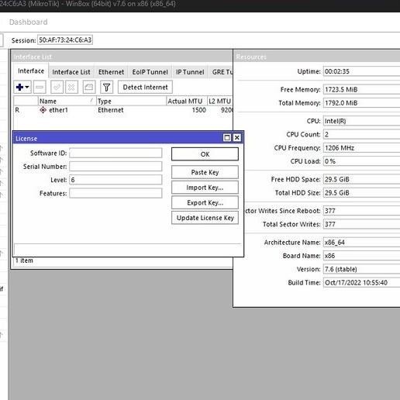Open the IP Tunnel tab
This screenshot has height=400, width=400.
click(x=190, y=72)
